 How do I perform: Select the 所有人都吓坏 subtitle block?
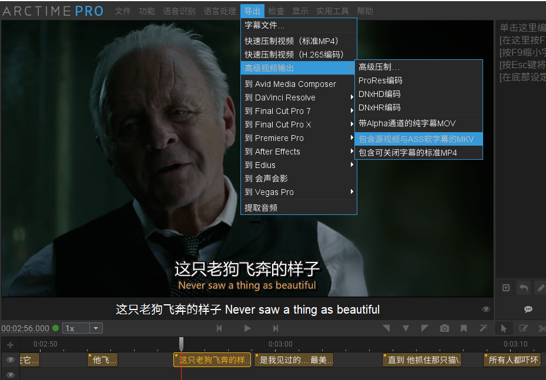(x=512, y=360)
